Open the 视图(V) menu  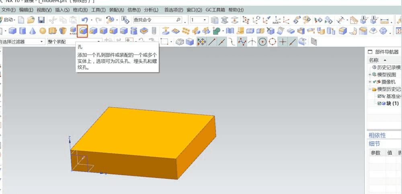(44, 10)
